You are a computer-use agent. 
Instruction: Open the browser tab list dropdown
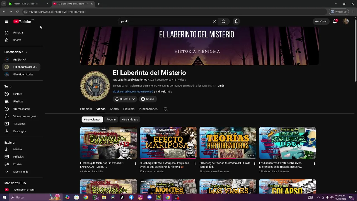pyautogui.click(x=4, y=4)
